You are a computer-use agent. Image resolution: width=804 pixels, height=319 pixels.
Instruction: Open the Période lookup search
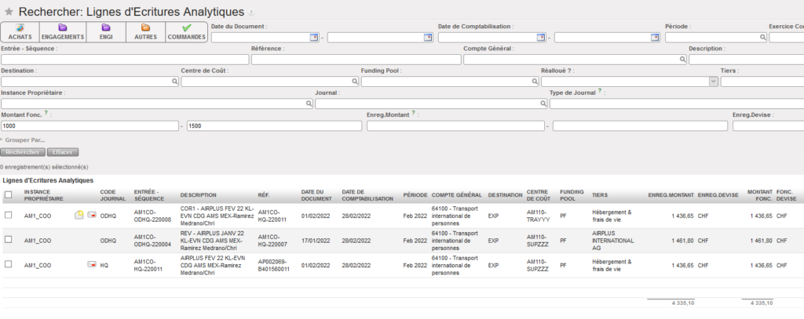(x=762, y=37)
